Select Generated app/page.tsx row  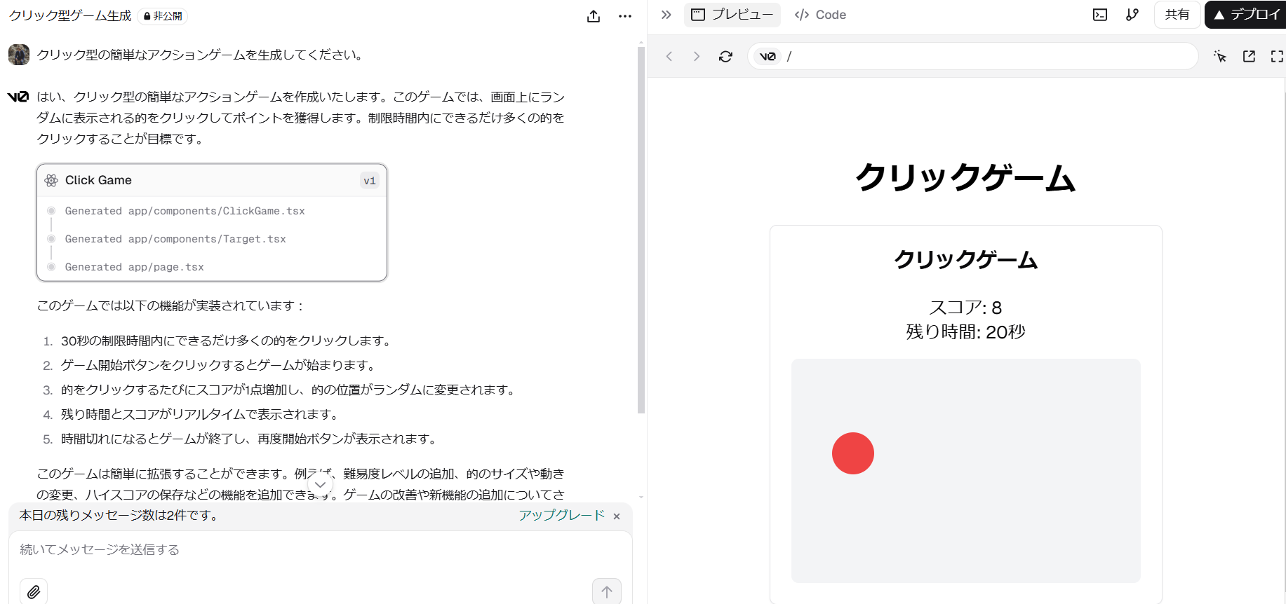coord(135,267)
